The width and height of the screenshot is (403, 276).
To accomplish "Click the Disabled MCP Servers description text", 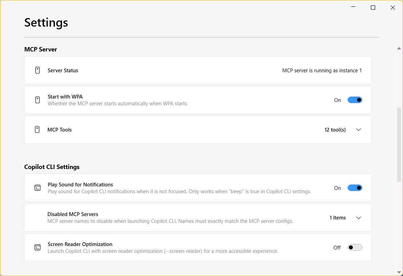I will coord(170,221).
